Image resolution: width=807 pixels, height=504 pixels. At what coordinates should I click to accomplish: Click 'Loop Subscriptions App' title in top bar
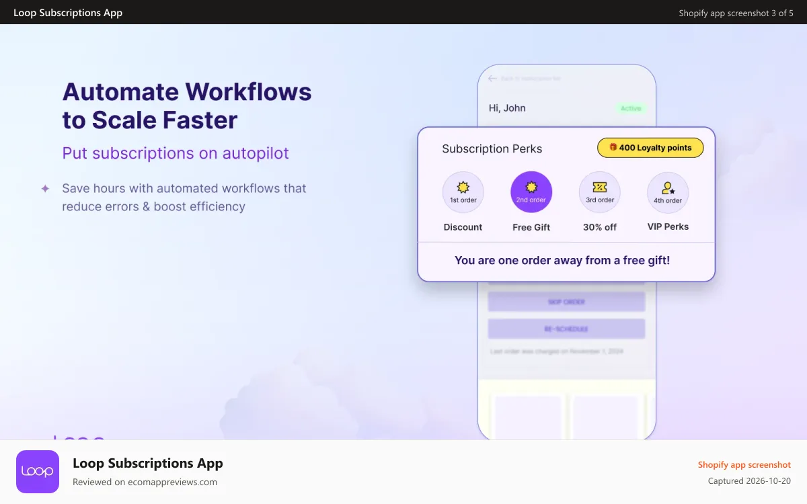pyautogui.click(x=68, y=13)
